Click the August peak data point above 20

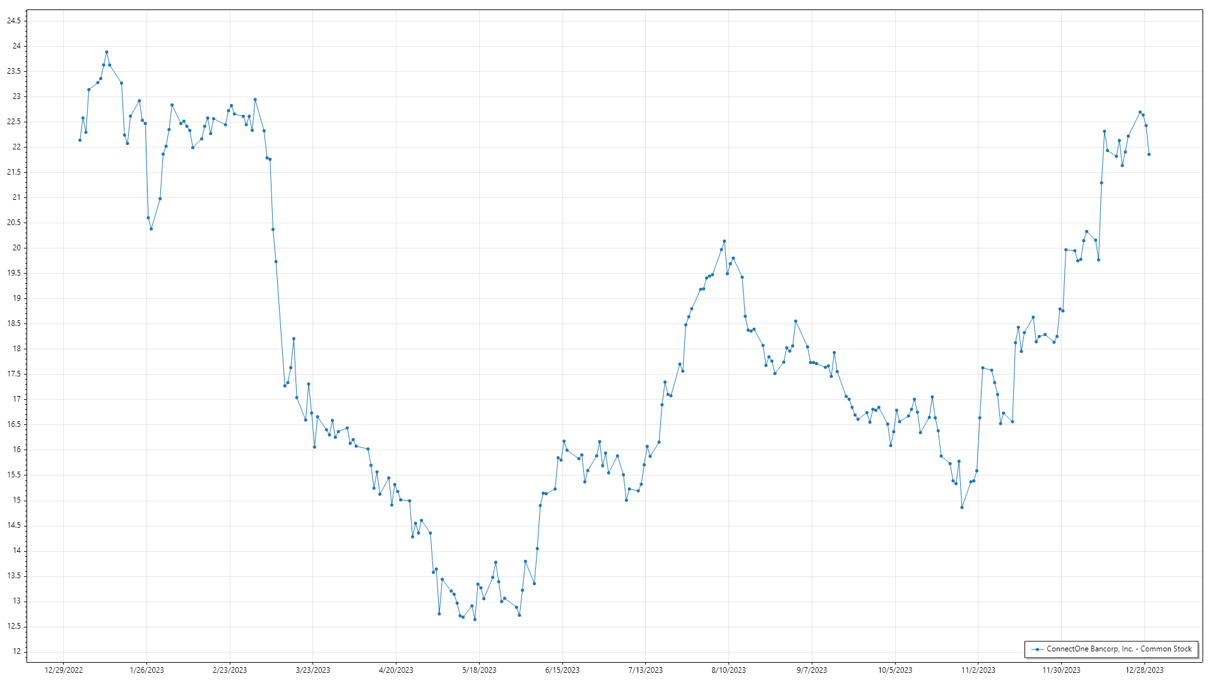pyautogui.click(x=724, y=241)
